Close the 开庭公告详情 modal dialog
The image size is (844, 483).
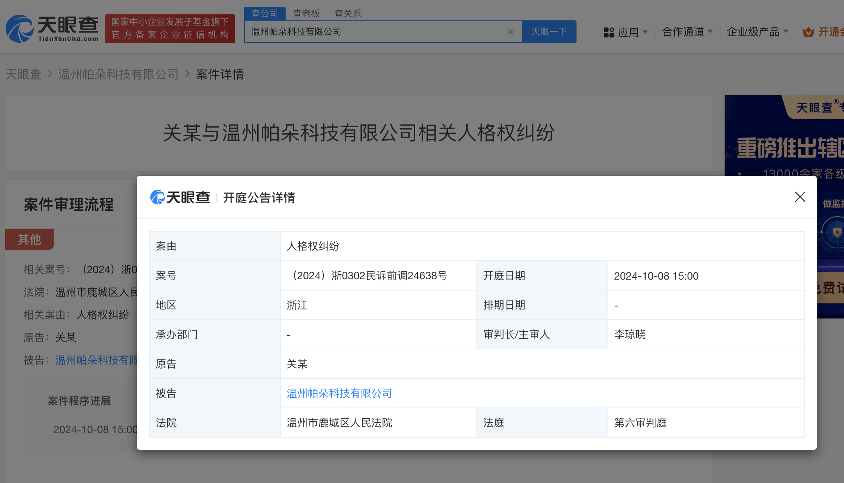coord(800,197)
